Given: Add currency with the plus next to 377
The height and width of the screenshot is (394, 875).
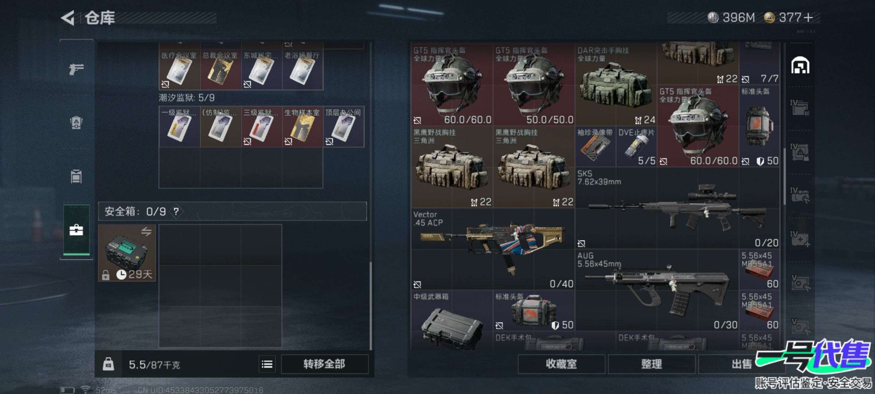Looking at the screenshot, I should [x=808, y=18].
